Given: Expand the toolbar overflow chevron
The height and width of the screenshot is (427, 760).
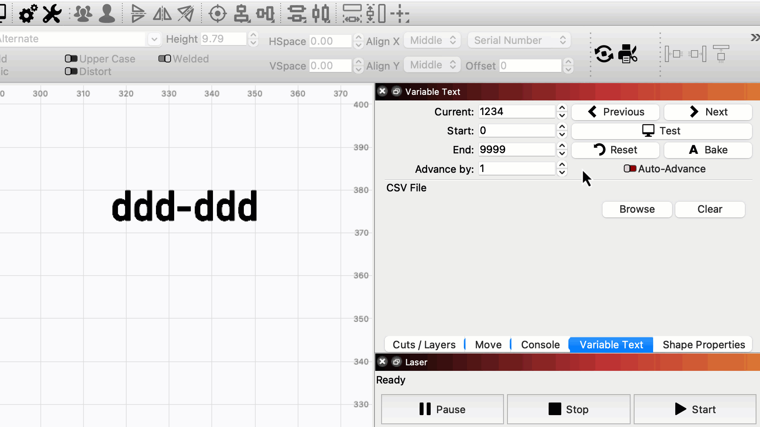Looking at the screenshot, I should point(754,38).
